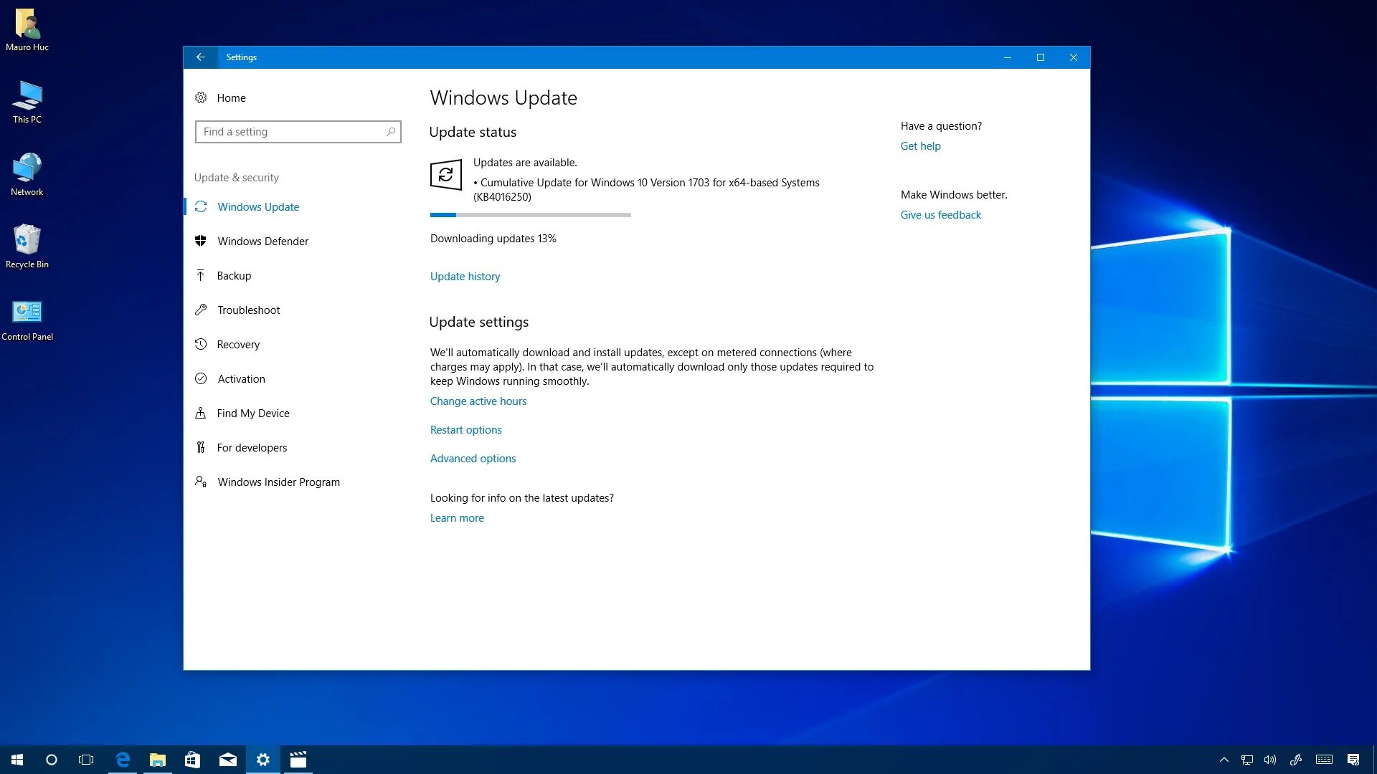Open For developers settings
Viewport: 1377px width, 774px height.
pyautogui.click(x=252, y=447)
